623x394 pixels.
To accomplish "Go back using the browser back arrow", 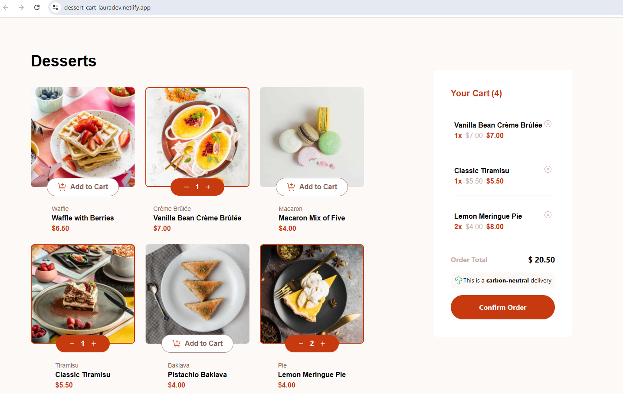I will tap(6, 7).
